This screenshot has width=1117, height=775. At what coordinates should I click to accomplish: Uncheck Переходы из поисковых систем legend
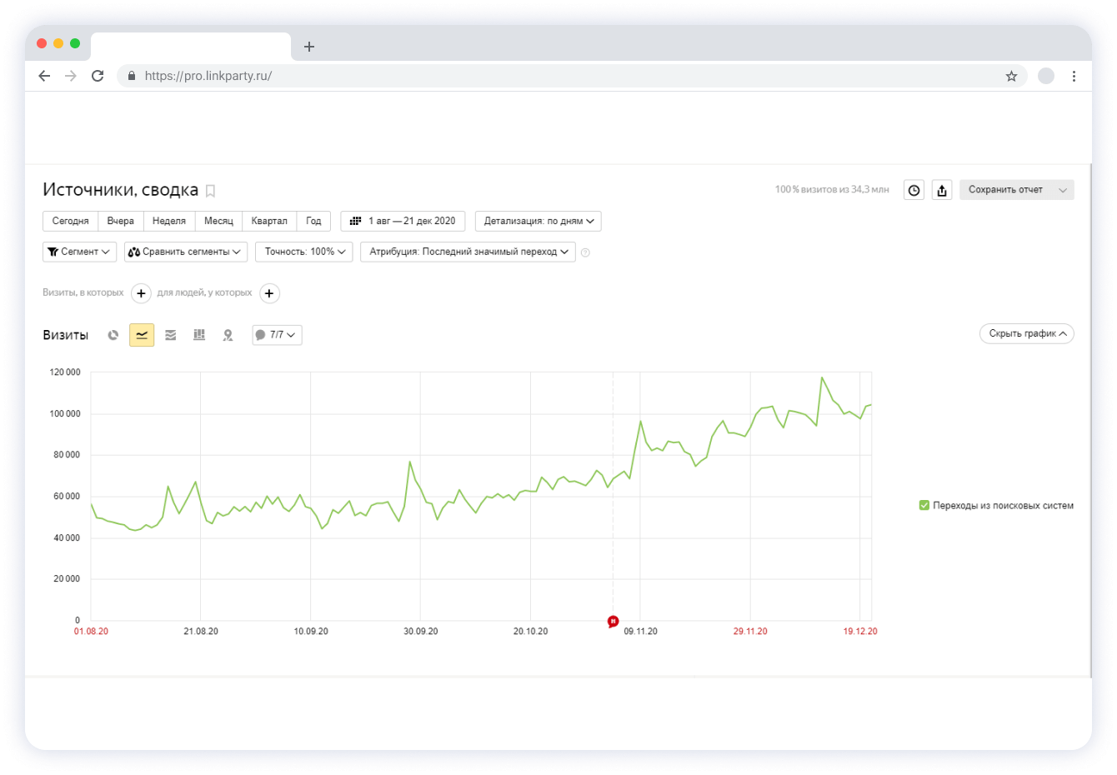coord(924,505)
